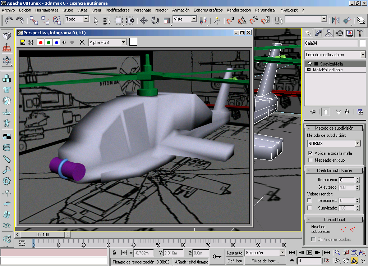Viewport: 368px width, 266px height.
Task: Enable render Iteraciones checkbox
Action: coord(310,200)
